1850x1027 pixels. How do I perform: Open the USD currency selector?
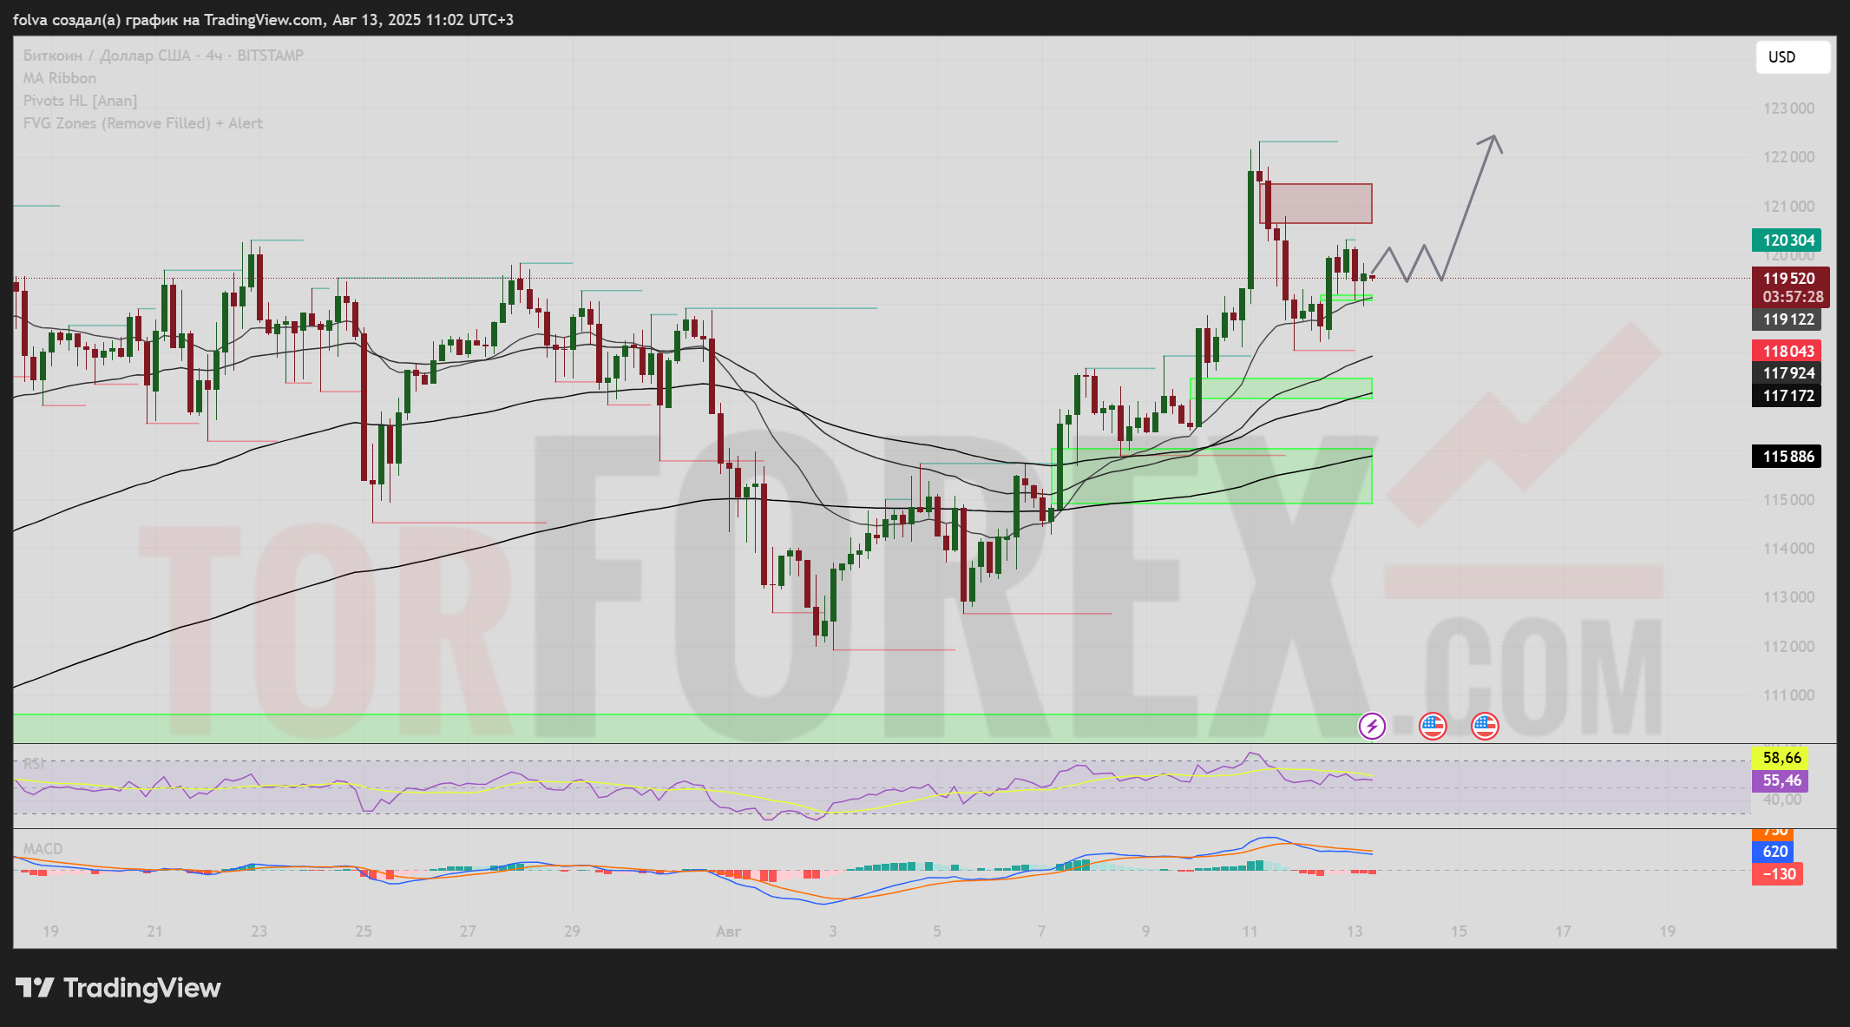pyautogui.click(x=1792, y=57)
